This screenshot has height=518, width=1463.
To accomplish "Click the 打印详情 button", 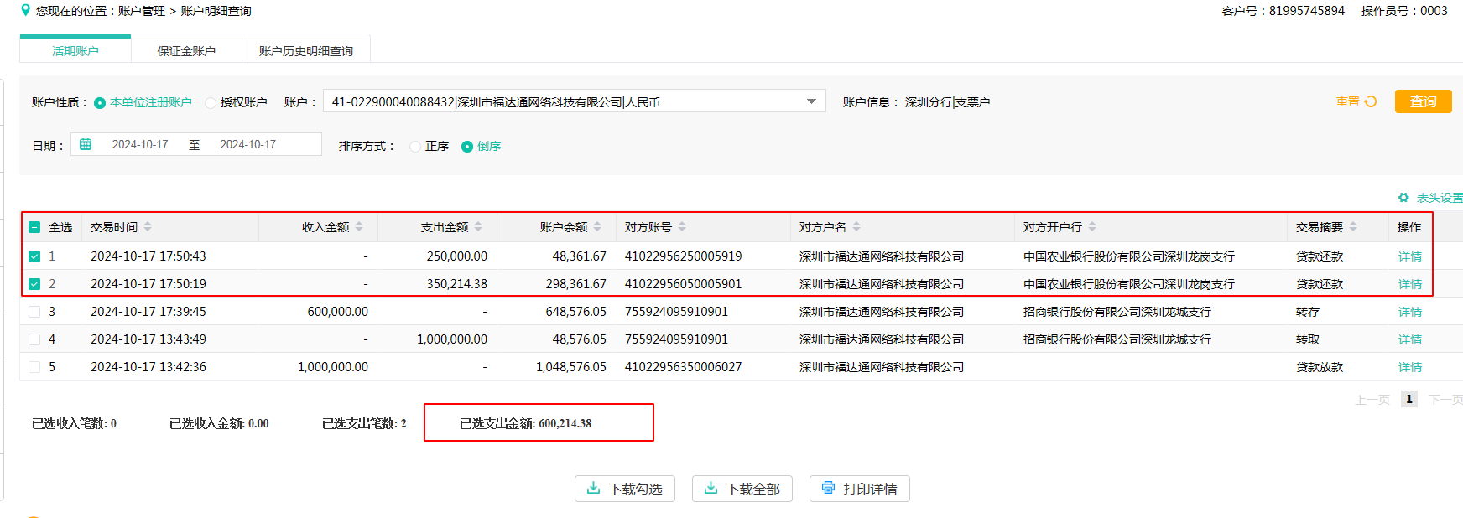I will (x=860, y=489).
